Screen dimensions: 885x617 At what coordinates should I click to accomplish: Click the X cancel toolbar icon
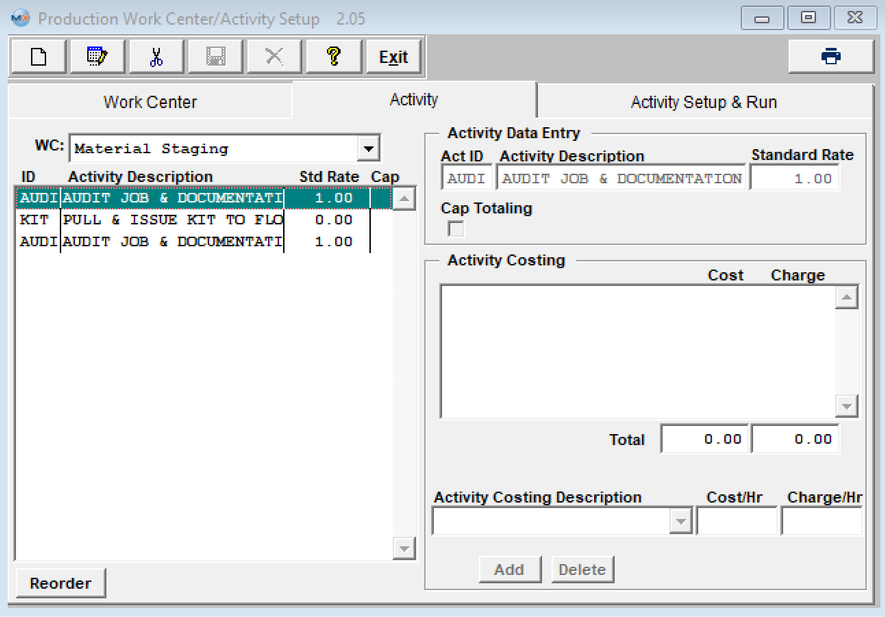[274, 57]
